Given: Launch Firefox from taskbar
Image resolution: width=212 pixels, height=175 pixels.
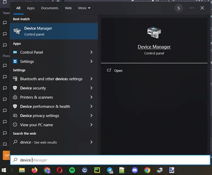Looking at the screenshot, I should coord(34,170).
